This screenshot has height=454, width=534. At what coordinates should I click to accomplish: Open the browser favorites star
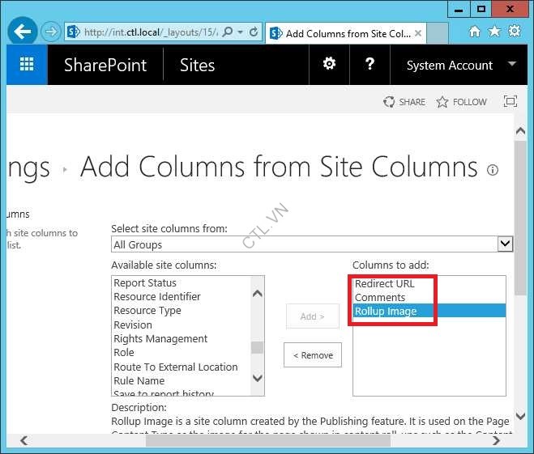click(x=494, y=32)
